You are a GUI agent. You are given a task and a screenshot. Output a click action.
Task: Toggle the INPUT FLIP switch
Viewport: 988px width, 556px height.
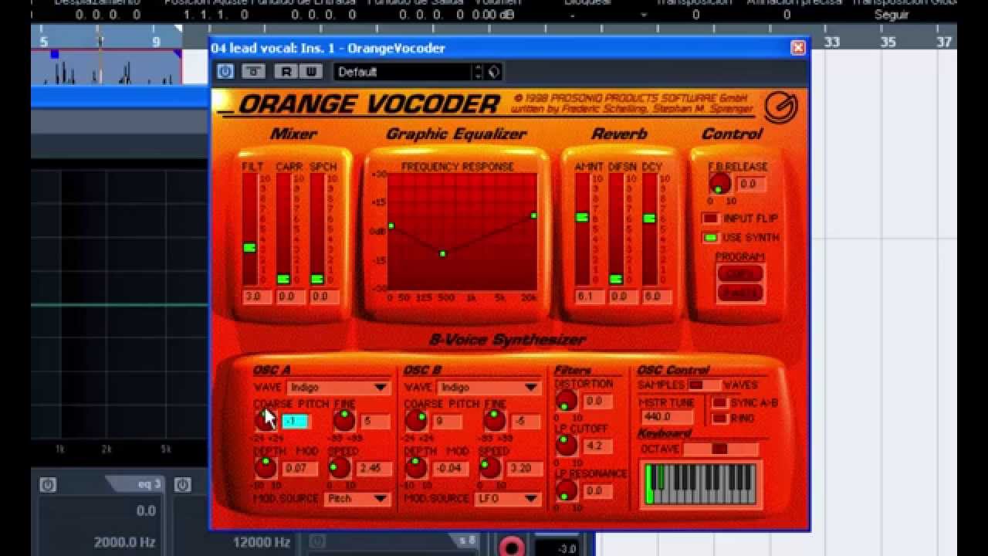tap(710, 219)
